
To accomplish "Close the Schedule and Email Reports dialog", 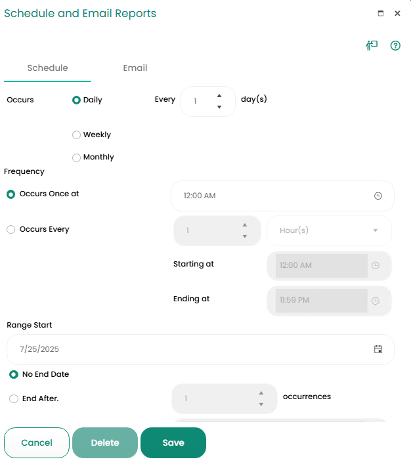I will tap(397, 13).
